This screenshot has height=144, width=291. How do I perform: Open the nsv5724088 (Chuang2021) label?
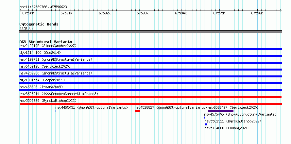(x=227, y=128)
